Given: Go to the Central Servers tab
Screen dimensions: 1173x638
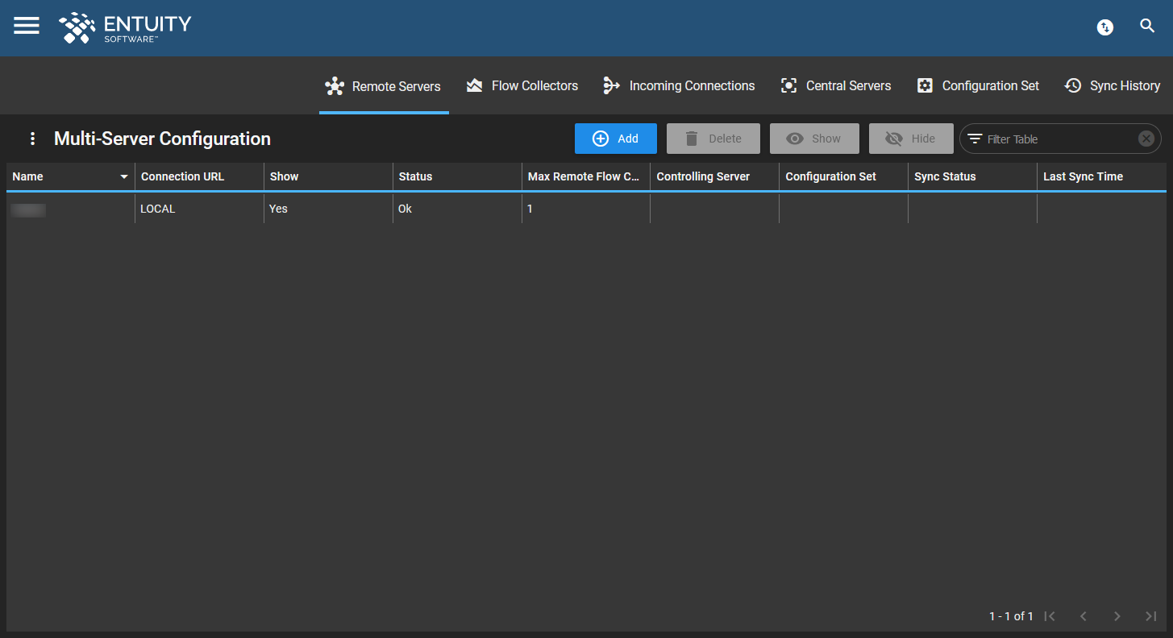Looking at the screenshot, I should click(836, 86).
